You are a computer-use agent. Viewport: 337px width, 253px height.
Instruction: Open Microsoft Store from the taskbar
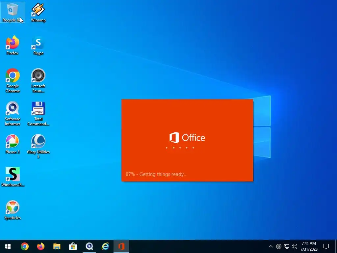73,246
